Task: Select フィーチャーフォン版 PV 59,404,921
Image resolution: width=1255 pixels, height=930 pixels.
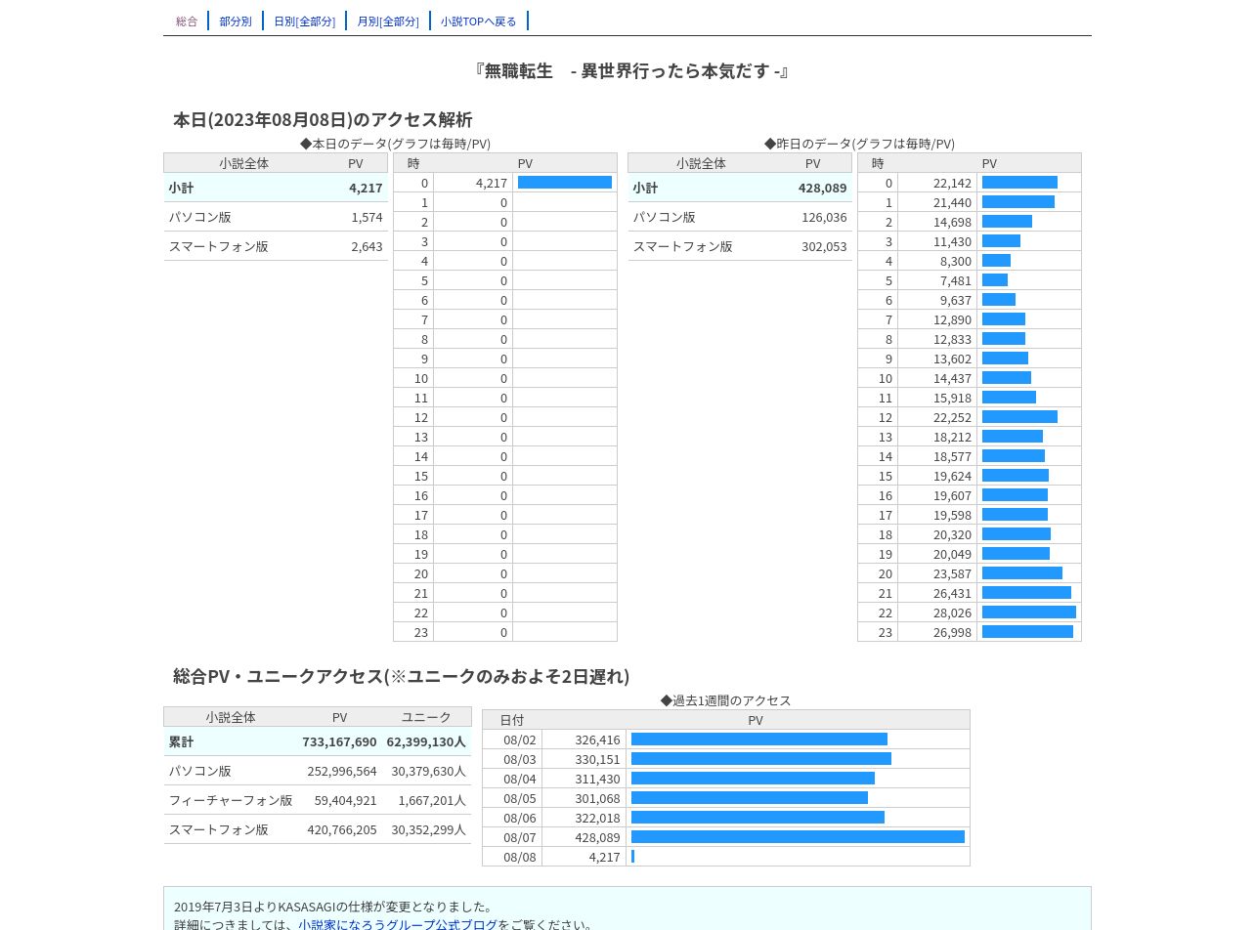Action: (346, 800)
